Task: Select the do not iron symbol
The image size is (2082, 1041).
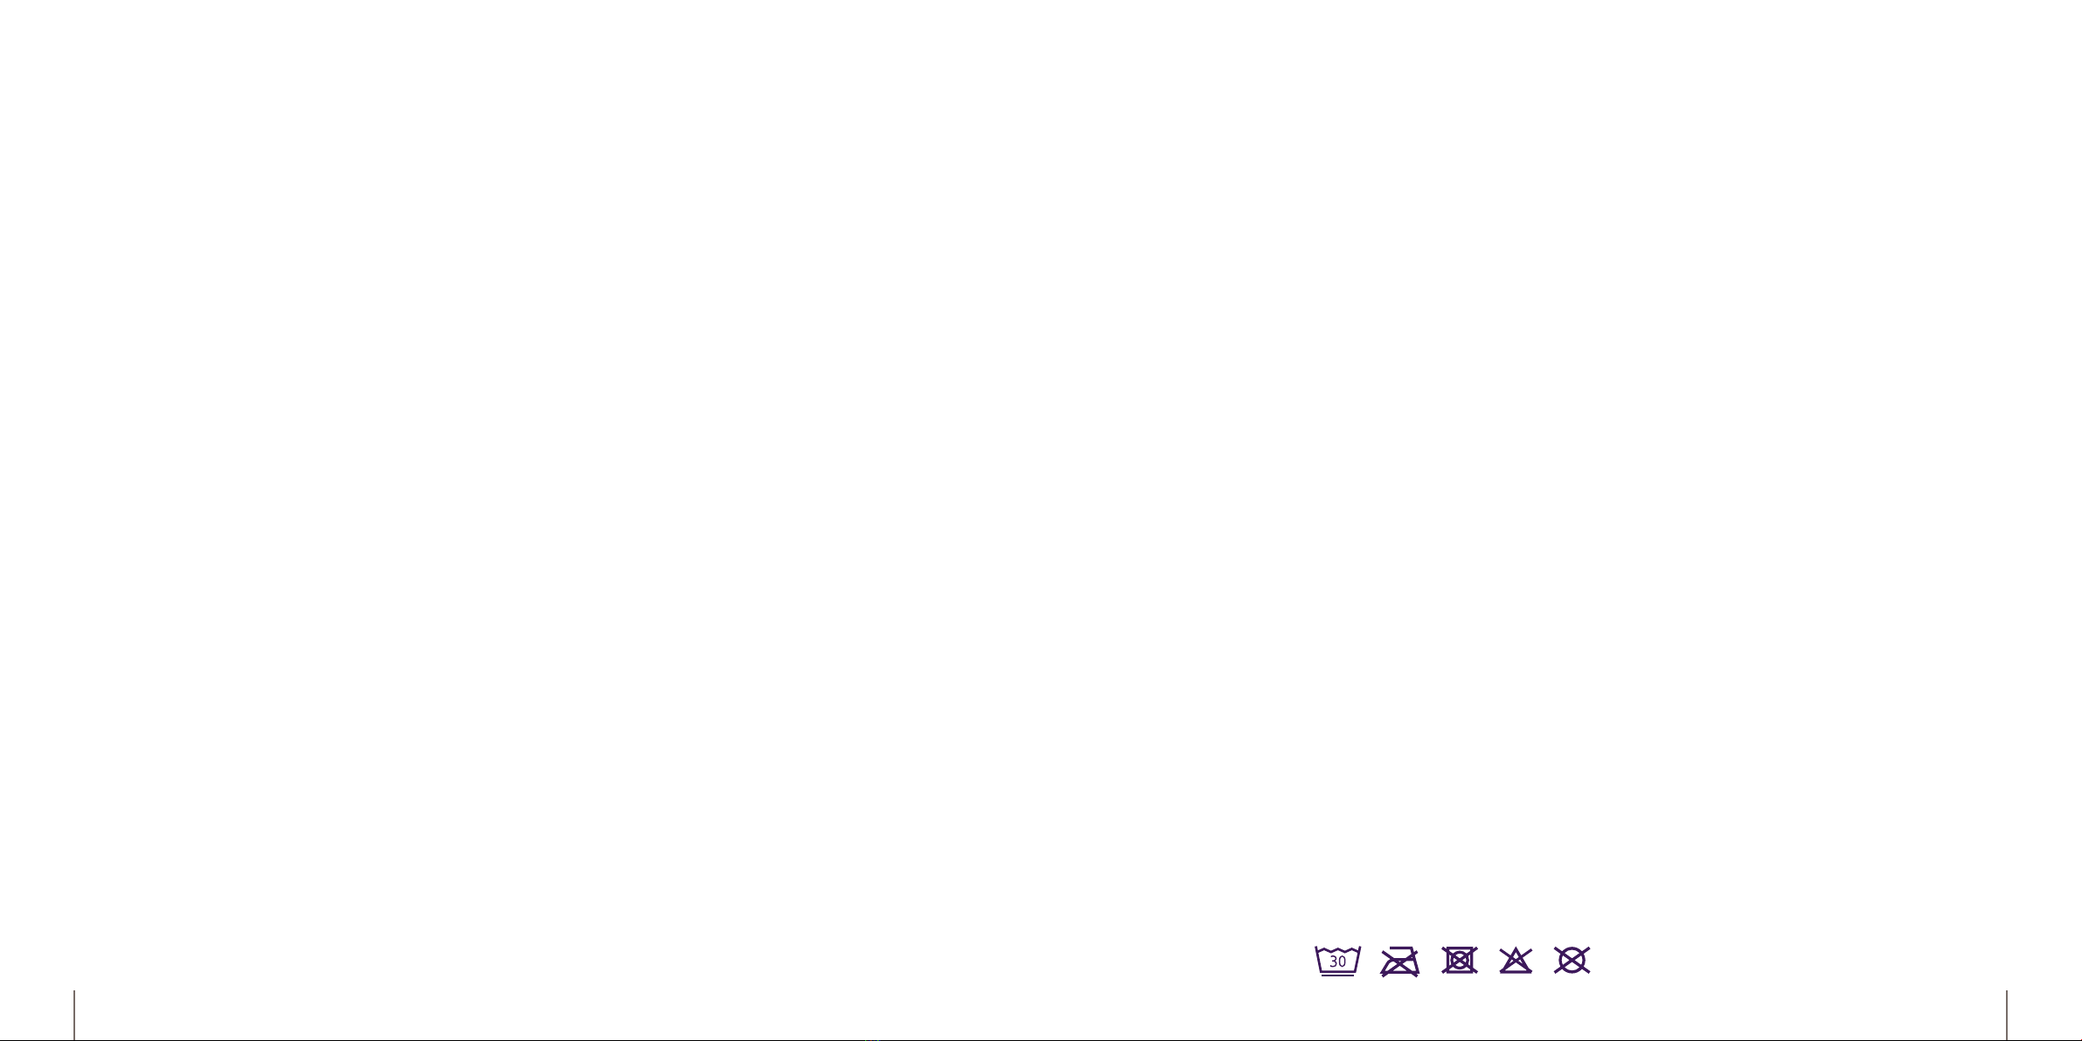Action: tap(1399, 961)
